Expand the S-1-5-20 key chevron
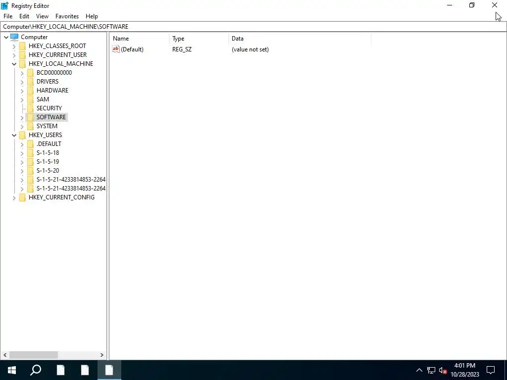Viewport: 507px width, 380px height. pos(22,171)
